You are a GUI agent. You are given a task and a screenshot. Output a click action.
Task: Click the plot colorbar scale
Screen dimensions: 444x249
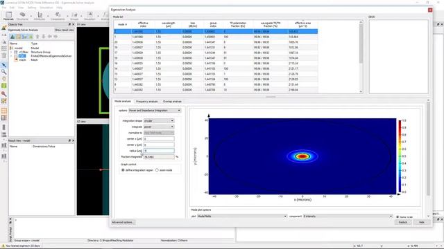400,156
